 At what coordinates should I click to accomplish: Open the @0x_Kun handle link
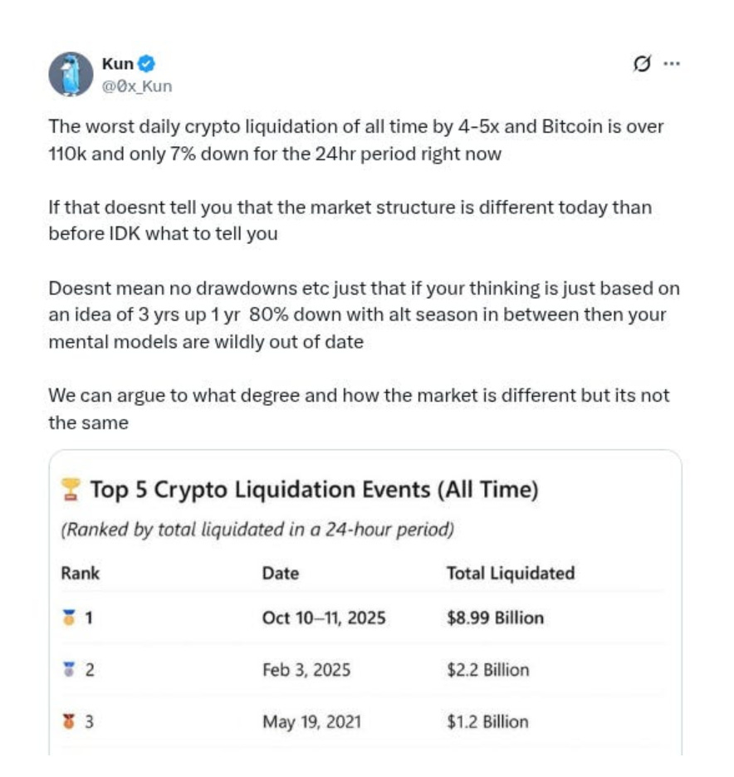[x=137, y=86]
